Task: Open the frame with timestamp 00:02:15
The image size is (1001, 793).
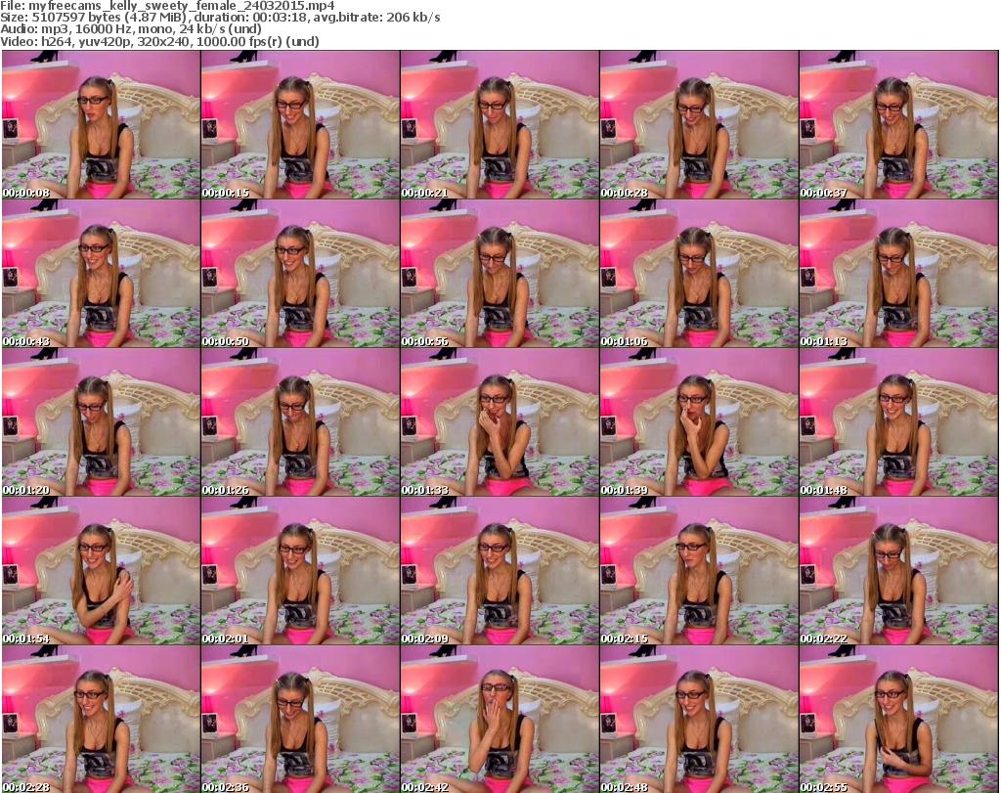Action: click(x=699, y=571)
